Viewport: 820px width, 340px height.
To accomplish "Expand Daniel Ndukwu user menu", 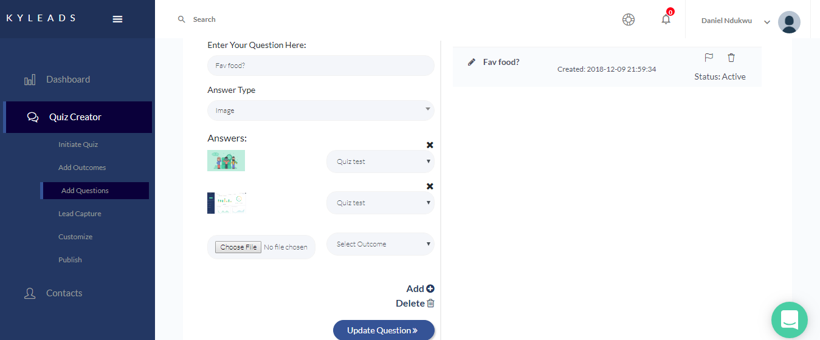I will coord(767,22).
